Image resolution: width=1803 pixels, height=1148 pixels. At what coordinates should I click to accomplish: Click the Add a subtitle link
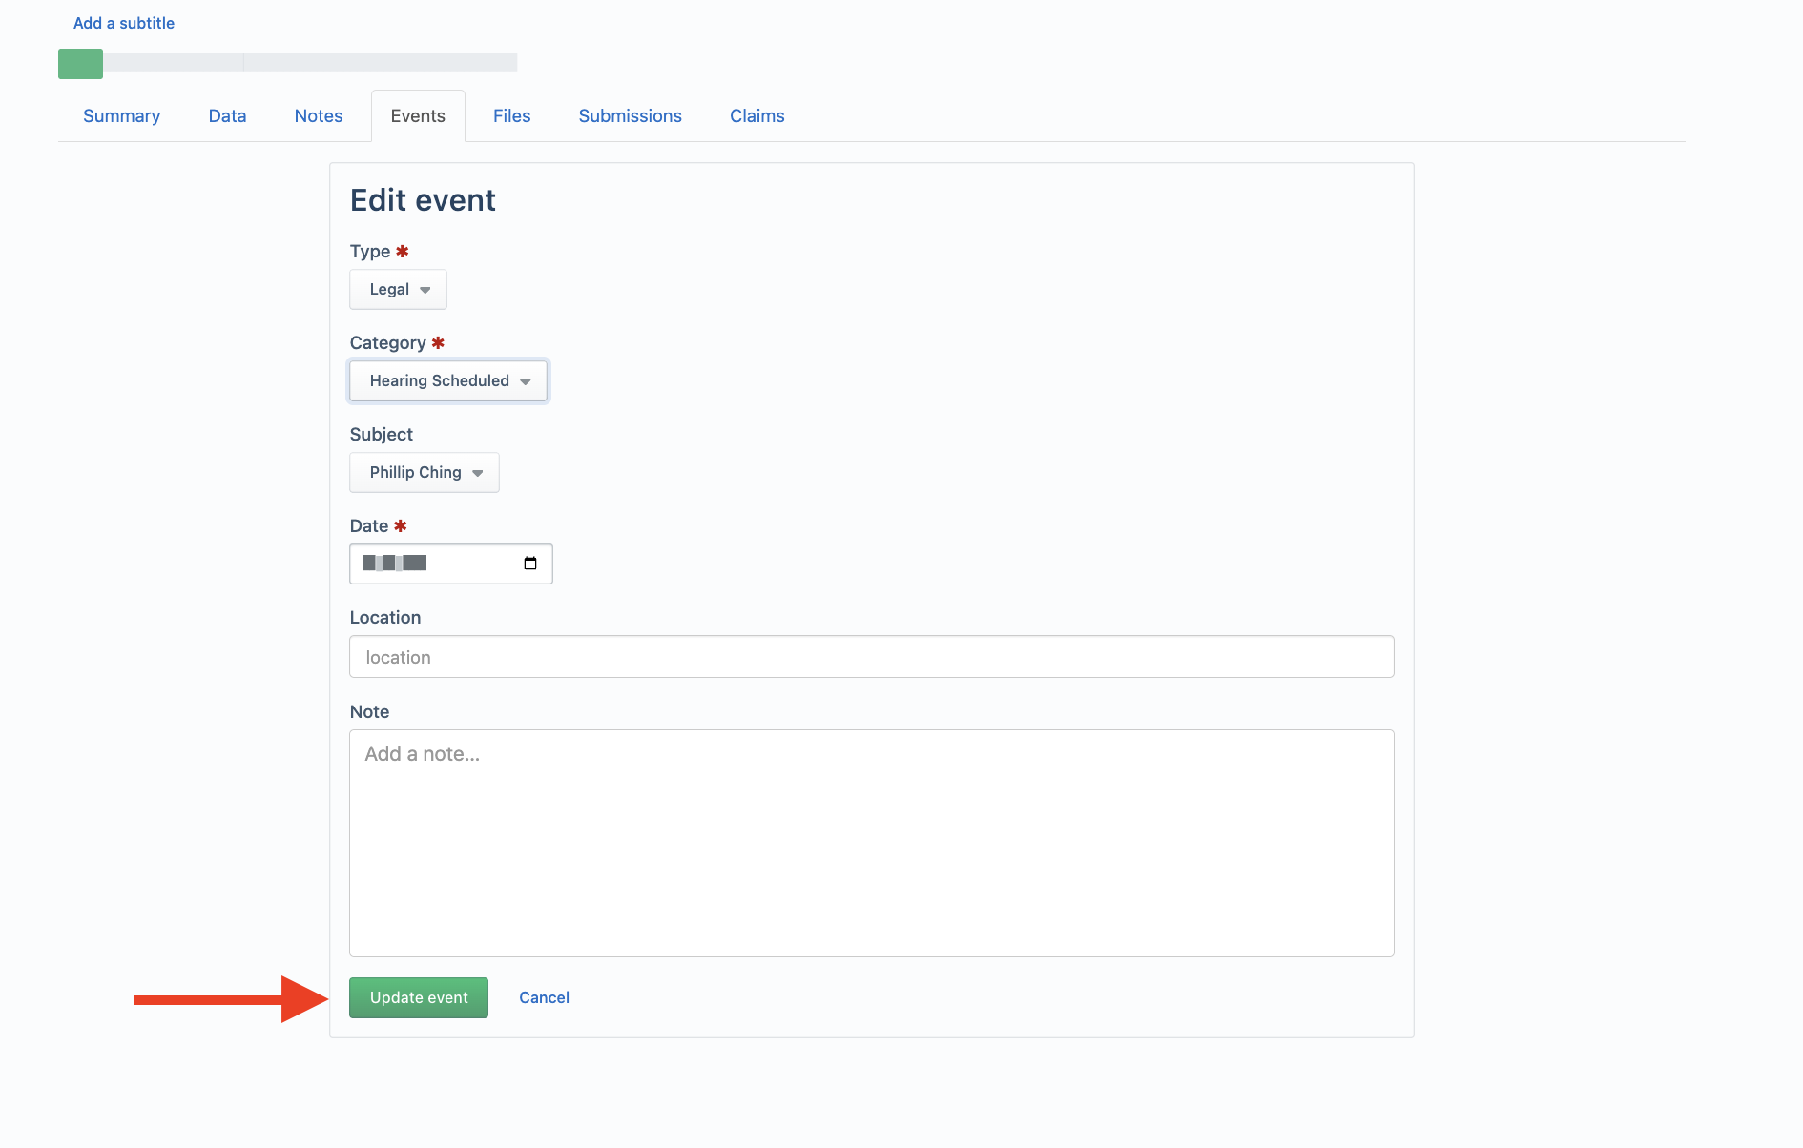pos(124,24)
